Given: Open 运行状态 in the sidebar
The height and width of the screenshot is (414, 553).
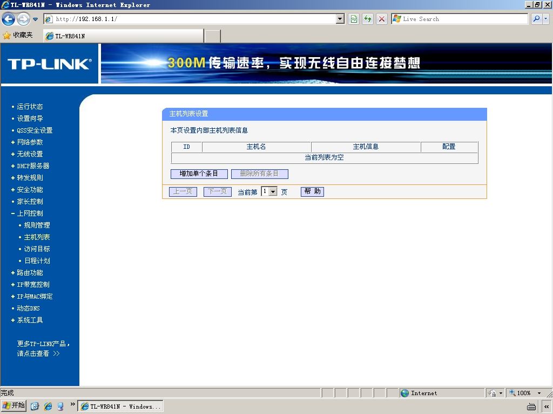Looking at the screenshot, I should [x=30, y=107].
